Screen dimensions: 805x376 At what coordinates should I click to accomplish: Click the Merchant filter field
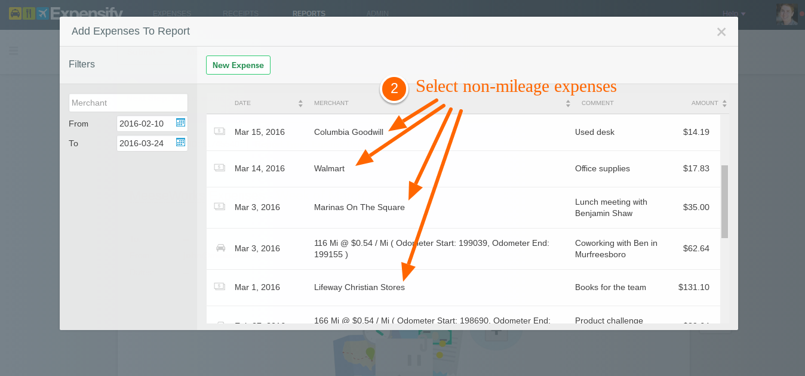tap(128, 102)
